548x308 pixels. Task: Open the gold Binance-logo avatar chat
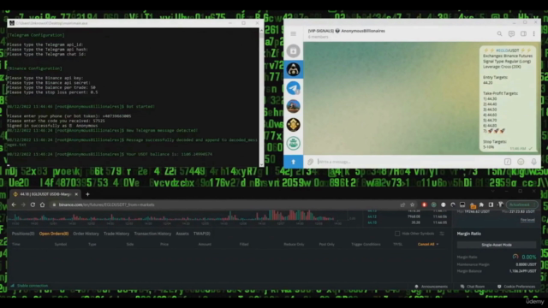293,125
